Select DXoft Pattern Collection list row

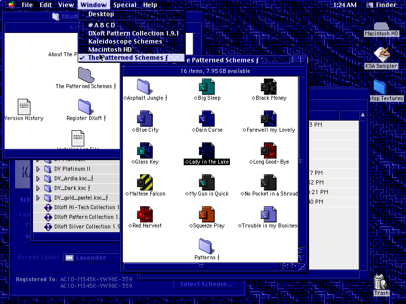[x=77, y=217]
